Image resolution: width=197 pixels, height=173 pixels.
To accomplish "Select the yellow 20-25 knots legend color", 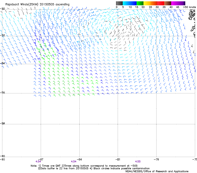I will point(147,3).
